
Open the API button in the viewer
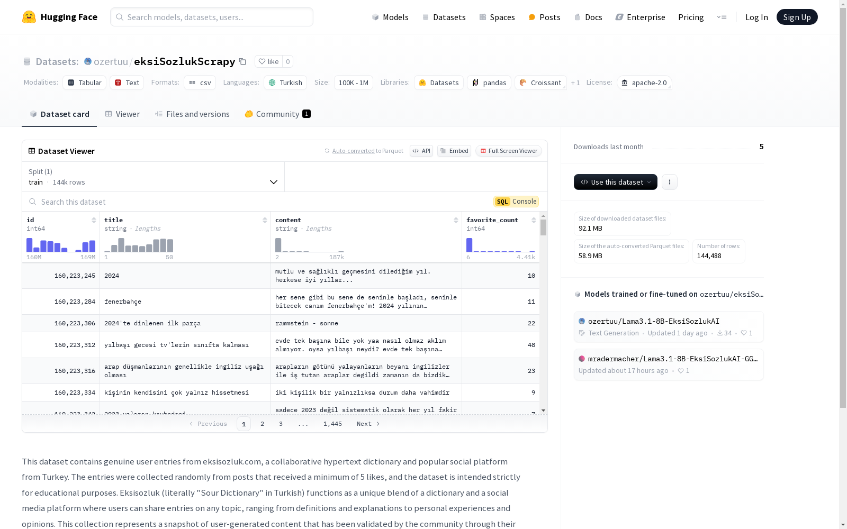(x=421, y=151)
